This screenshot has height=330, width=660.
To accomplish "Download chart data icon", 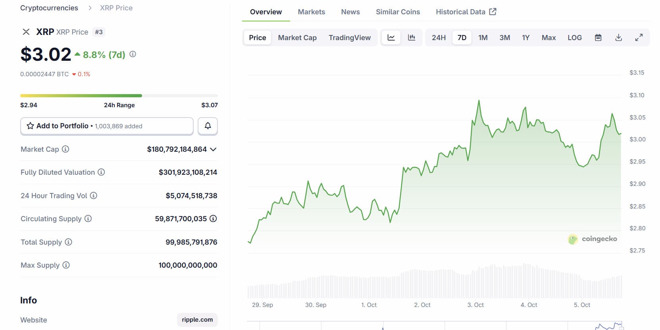I will (x=618, y=38).
